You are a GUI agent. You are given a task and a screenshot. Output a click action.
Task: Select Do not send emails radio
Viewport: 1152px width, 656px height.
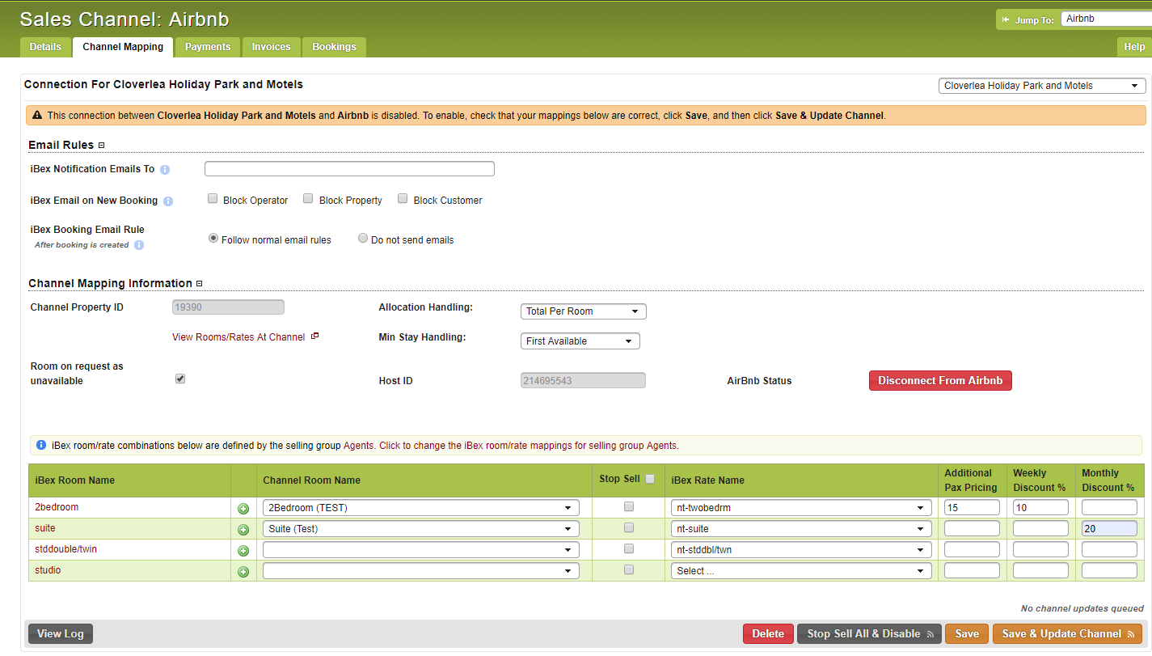point(363,239)
